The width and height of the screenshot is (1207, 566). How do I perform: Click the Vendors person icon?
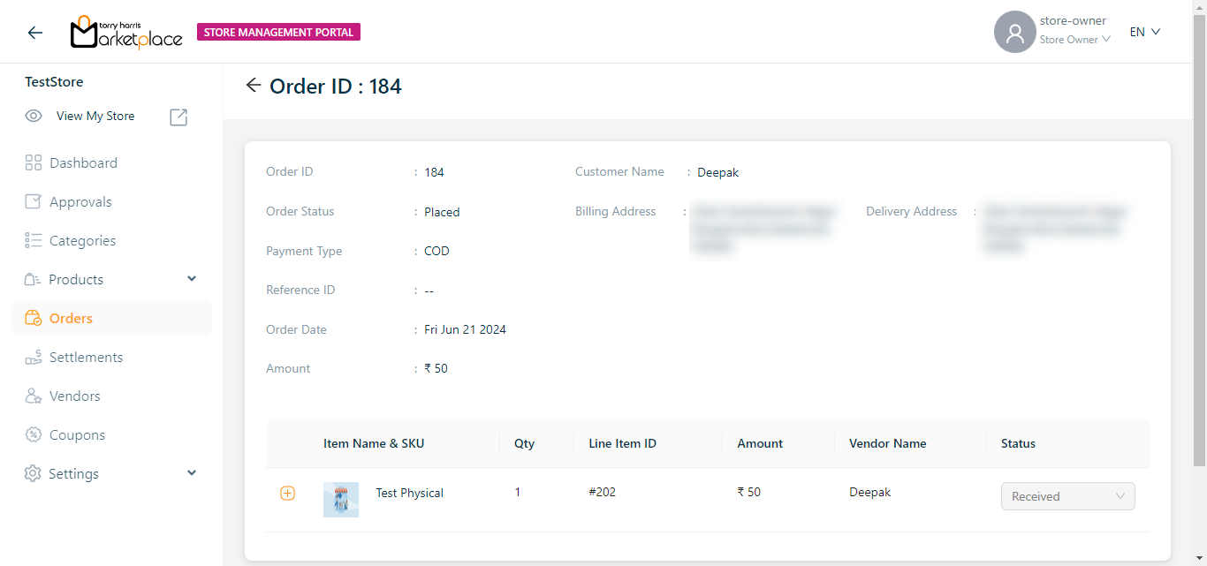tap(34, 396)
